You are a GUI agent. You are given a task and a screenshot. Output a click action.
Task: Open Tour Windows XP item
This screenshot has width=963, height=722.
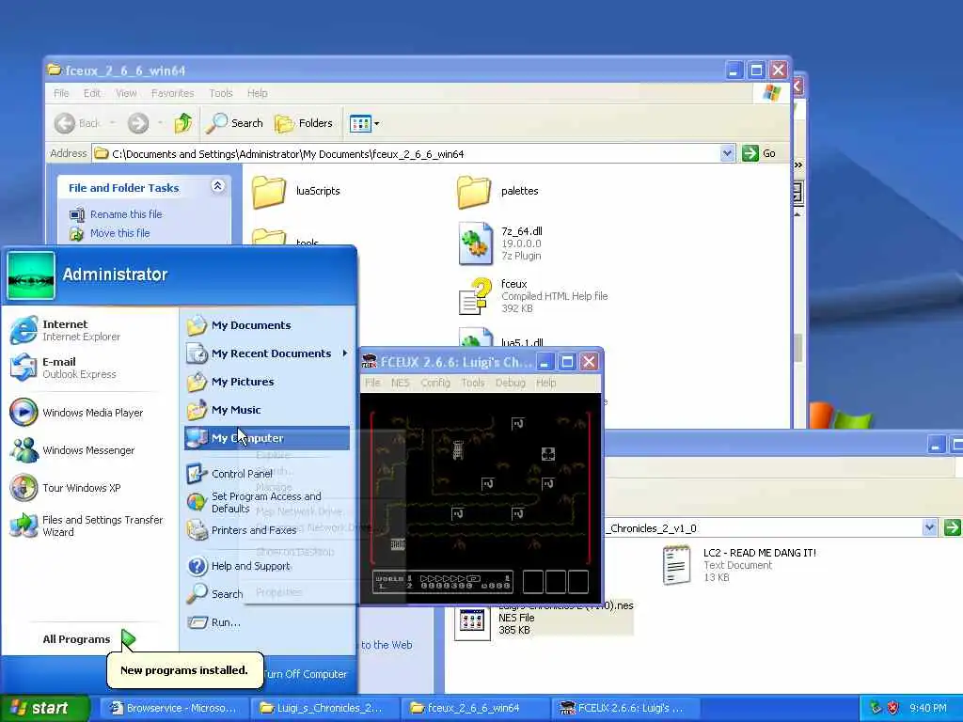tap(66, 488)
